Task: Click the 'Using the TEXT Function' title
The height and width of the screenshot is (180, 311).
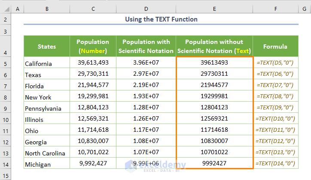Action: pyautogui.click(x=161, y=19)
